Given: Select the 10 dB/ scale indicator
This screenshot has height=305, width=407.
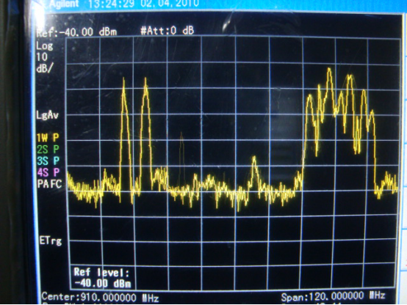Looking at the screenshot, I should tap(44, 63).
